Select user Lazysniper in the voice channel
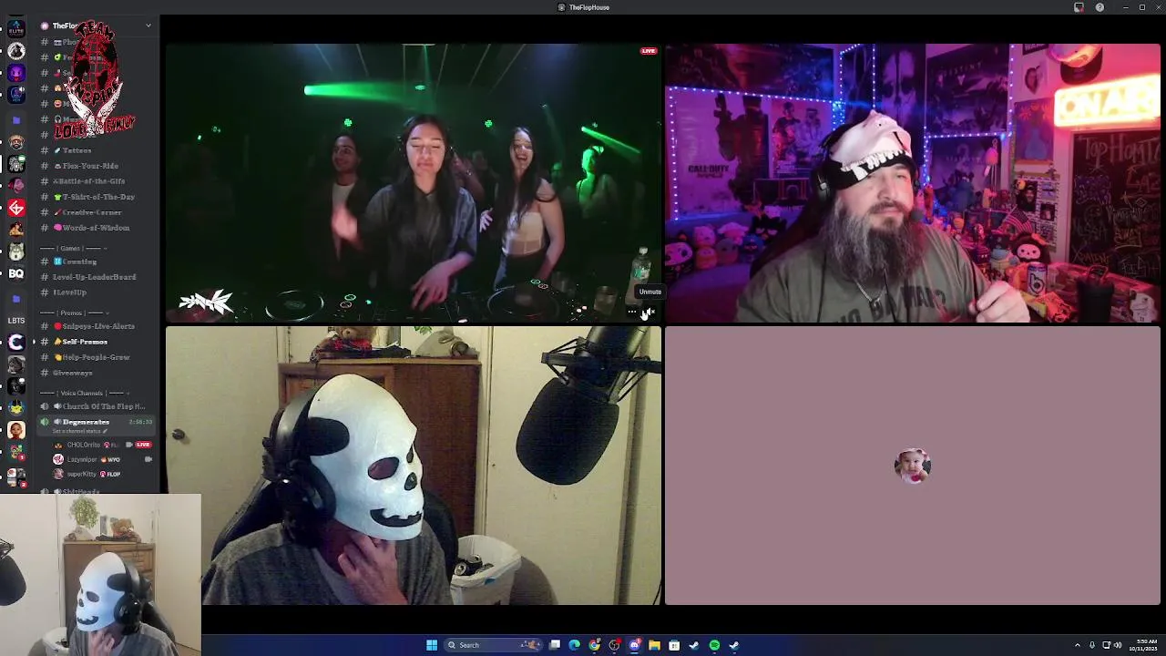Viewport: 1166px width, 656px height. (82, 459)
